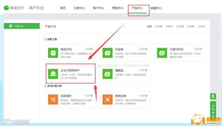
Task: Open the 微信买单 product title
Action: click(x=120, y=96)
